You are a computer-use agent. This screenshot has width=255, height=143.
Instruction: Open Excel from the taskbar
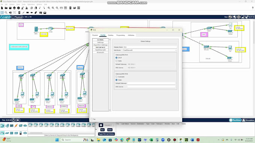click(151, 140)
